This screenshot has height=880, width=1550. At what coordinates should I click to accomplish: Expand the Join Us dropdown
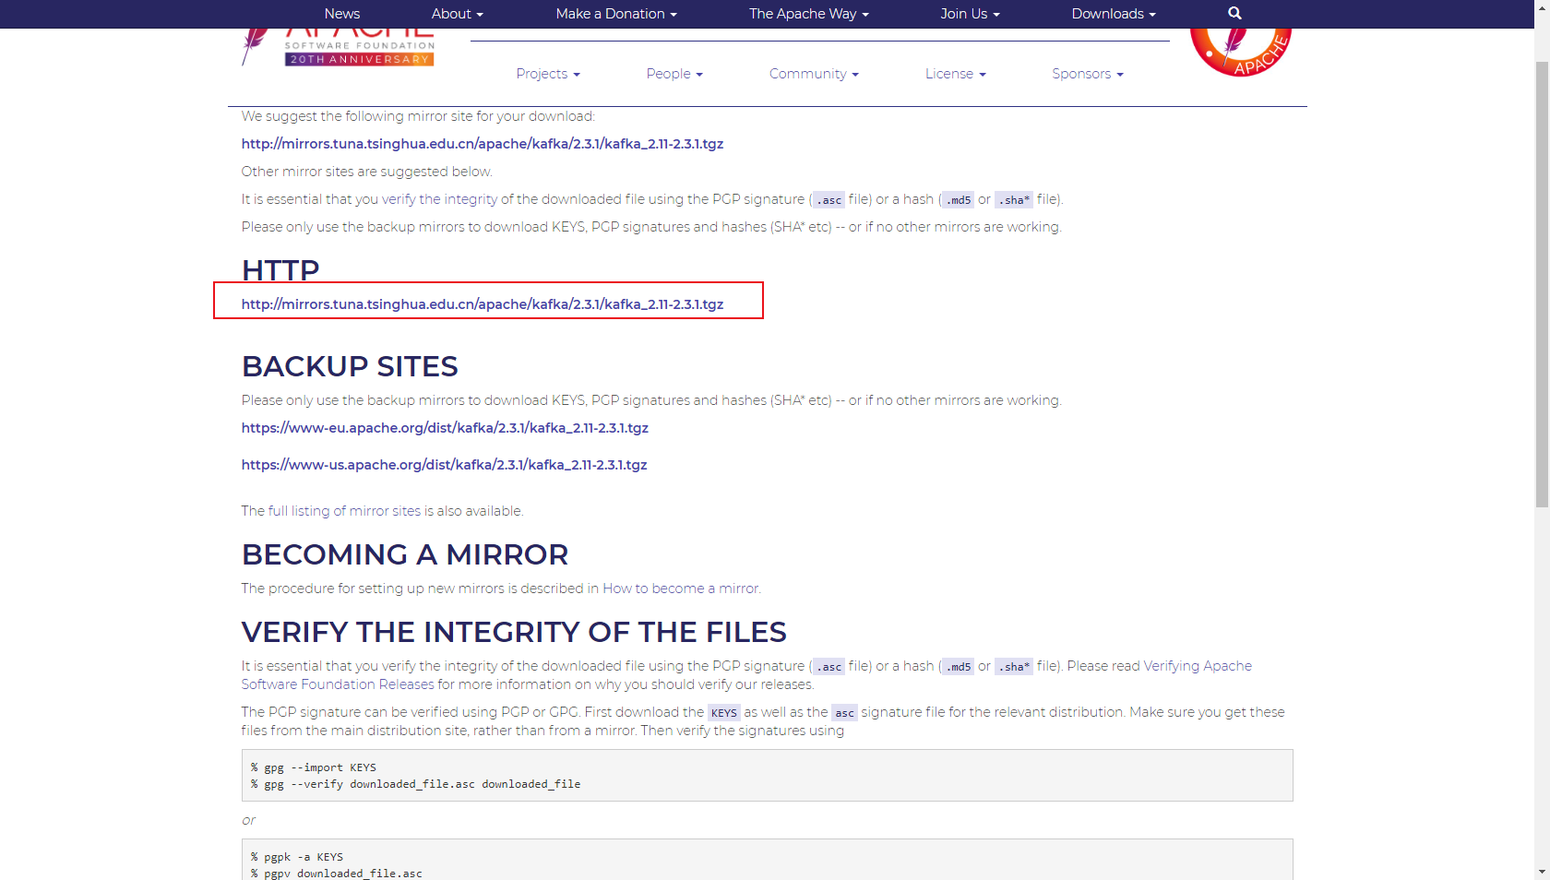click(971, 14)
